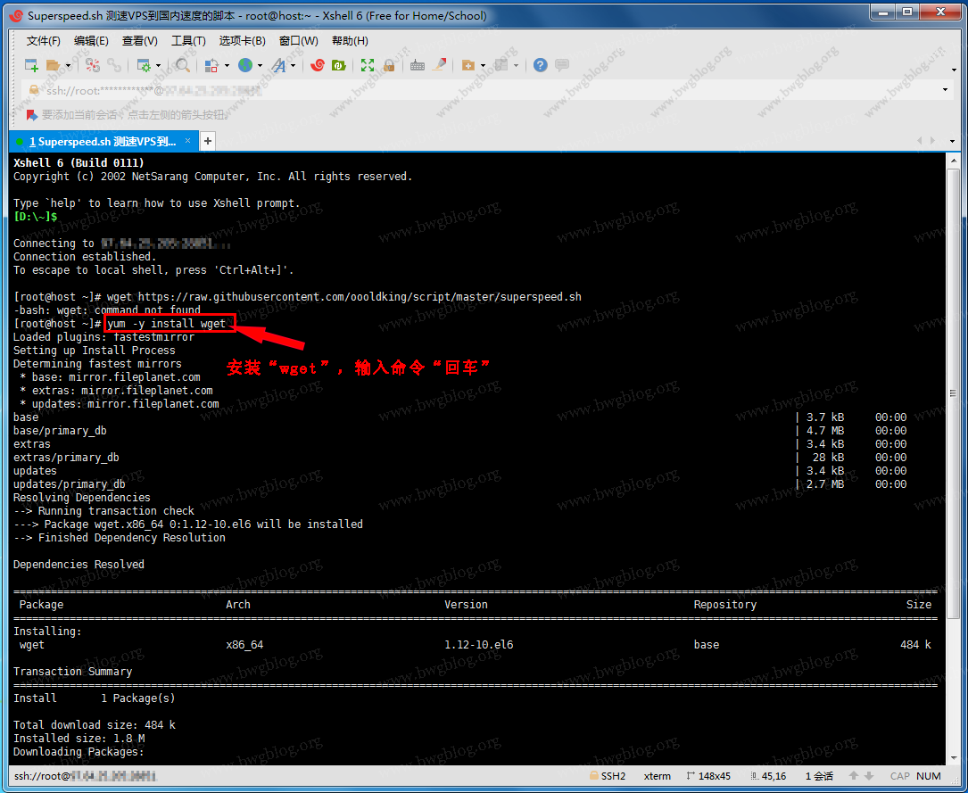Click the speech bubble feedback icon
The image size is (968, 793).
[562, 64]
